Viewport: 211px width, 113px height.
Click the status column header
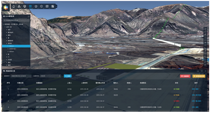tap(176, 83)
